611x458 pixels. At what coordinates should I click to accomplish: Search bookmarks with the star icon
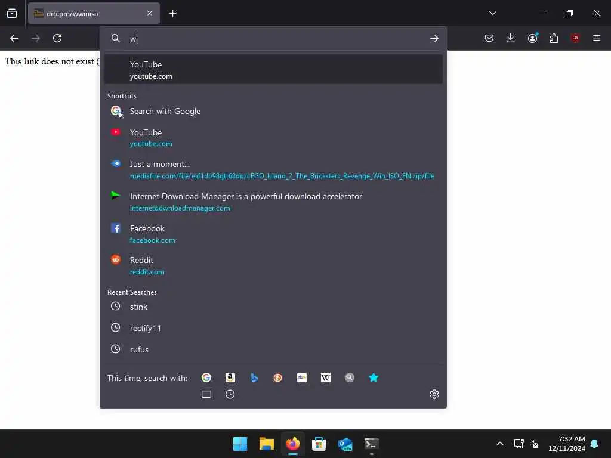[374, 377]
